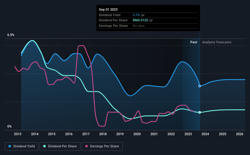Click the blue Dividend Yield legend dot
Image resolution: width=250 pixels, height=155 pixels.
pos(10,146)
